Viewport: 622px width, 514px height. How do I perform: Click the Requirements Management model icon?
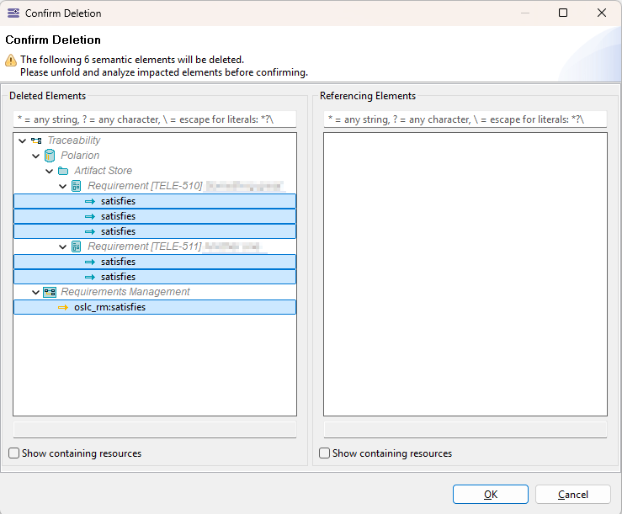point(50,292)
